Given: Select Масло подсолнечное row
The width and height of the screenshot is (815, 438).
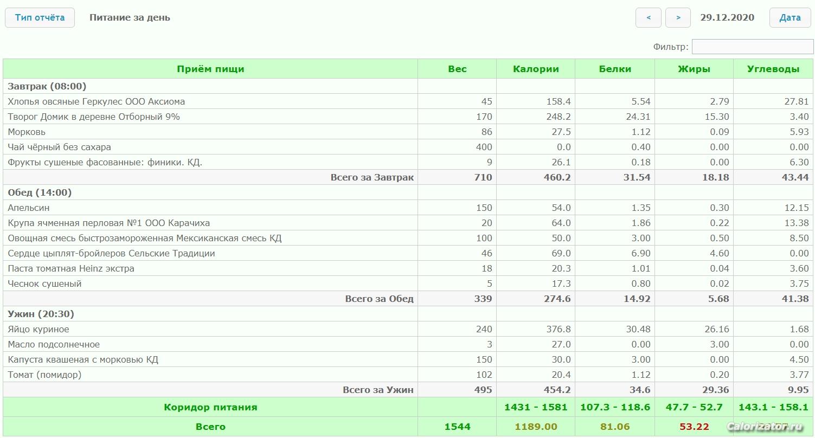Looking at the screenshot, I should click(x=408, y=344).
